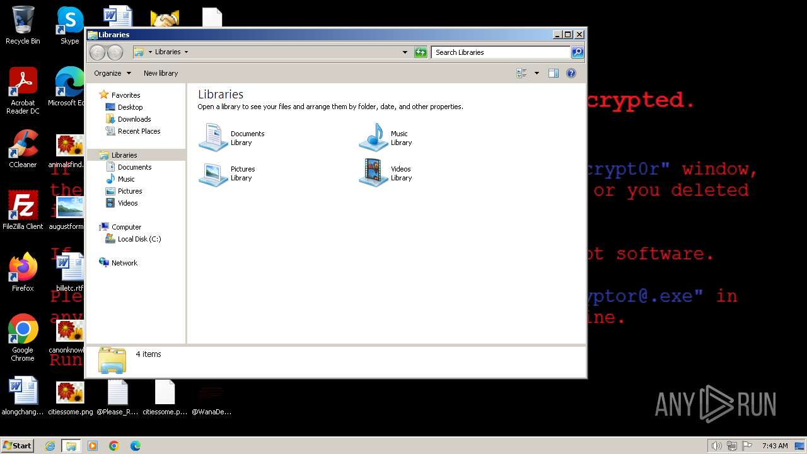Open Explorer help question mark
Viewport: 807px width, 454px height.
571,73
